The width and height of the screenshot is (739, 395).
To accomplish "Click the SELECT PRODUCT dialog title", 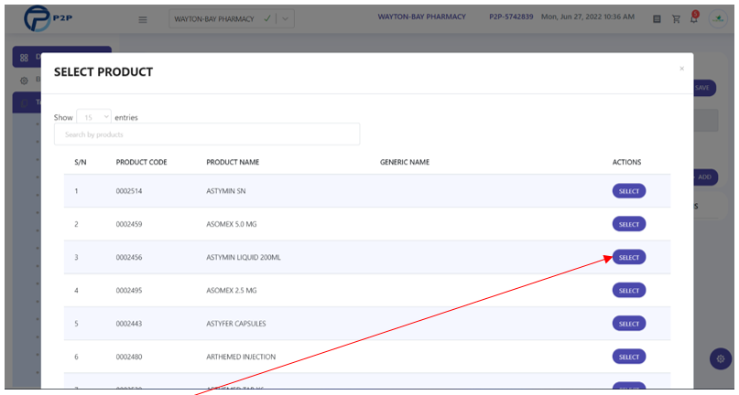I will [x=103, y=72].
